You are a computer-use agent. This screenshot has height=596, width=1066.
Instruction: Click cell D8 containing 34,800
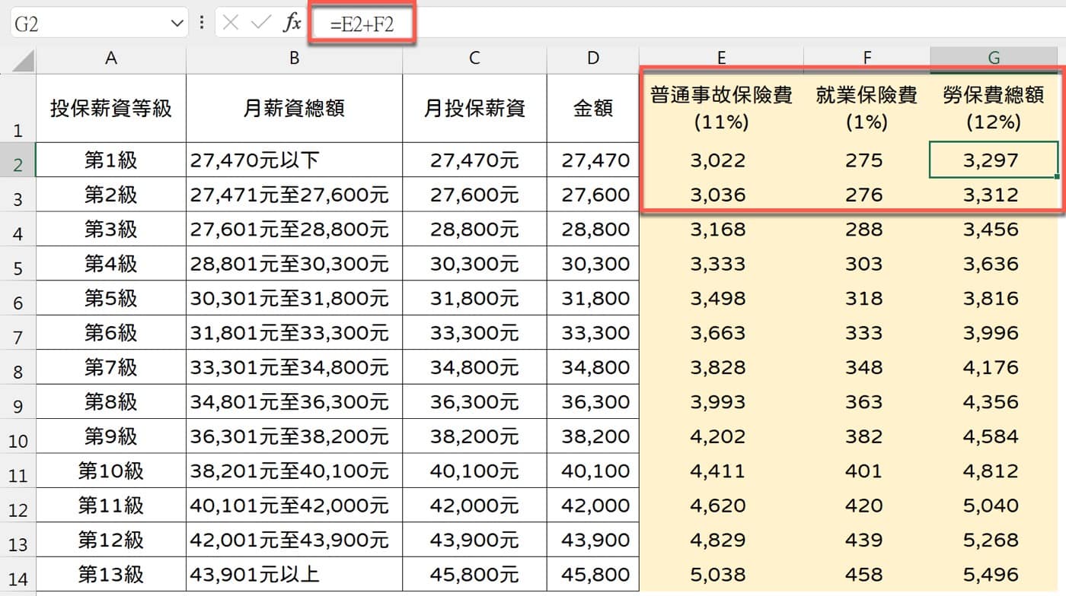point(593,367)
